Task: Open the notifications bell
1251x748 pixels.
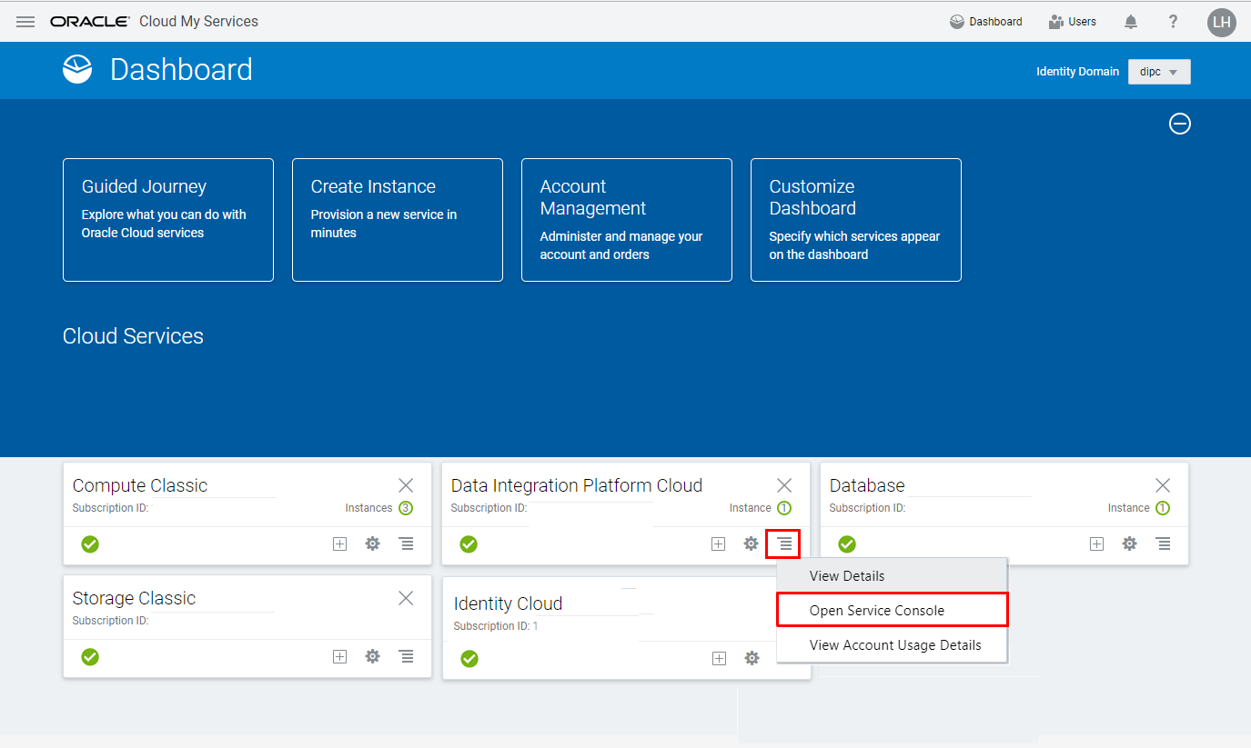Action: pyautogui.click(x=1131, y=22)
